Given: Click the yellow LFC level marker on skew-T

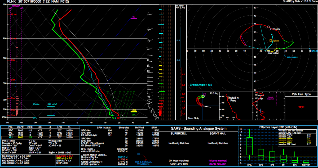Looking at the screenshot, I should click(x=134, y=110).
